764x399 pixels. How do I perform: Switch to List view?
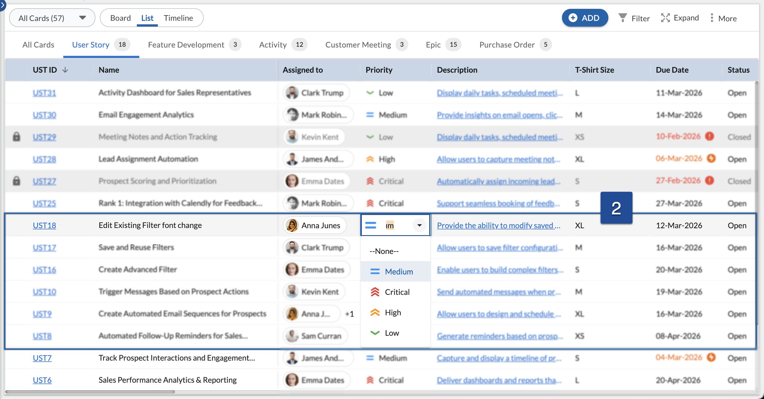click(147, 18)
